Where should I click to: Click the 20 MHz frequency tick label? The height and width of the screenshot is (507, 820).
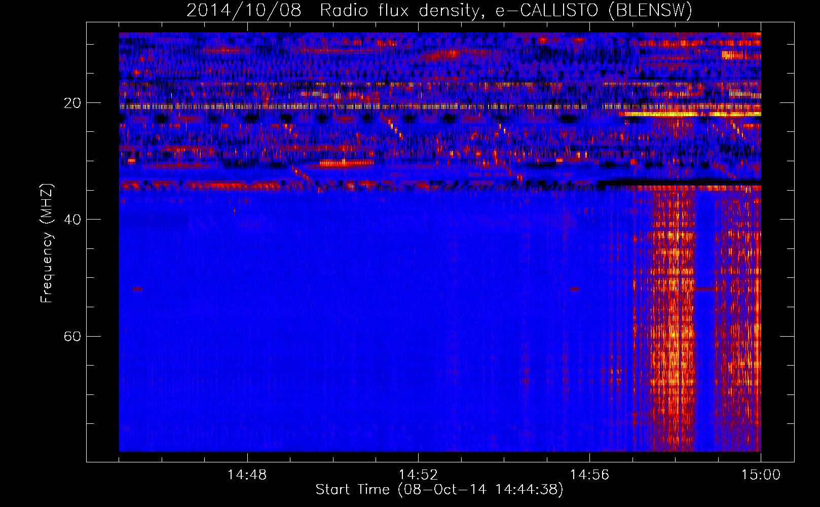click(72, 103)
